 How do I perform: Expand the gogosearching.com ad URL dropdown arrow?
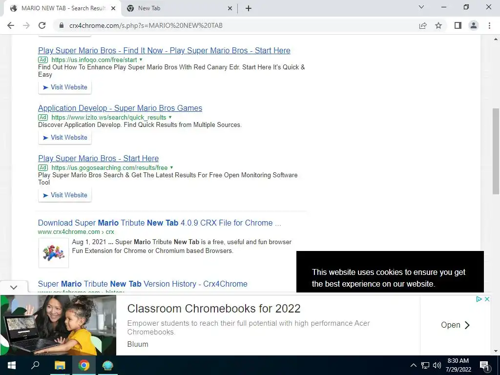[x=171, y=167]
